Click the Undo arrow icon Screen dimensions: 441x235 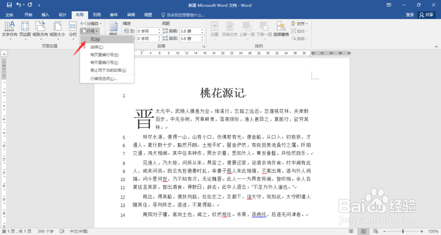tap(19, 5)
